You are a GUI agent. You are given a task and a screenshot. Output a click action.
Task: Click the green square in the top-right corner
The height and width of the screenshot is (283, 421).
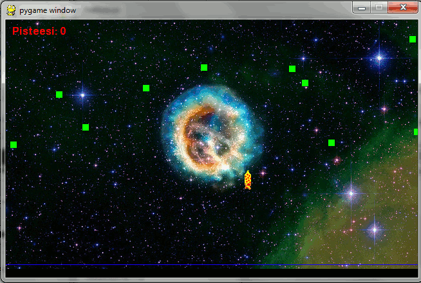tap(413, 39)
